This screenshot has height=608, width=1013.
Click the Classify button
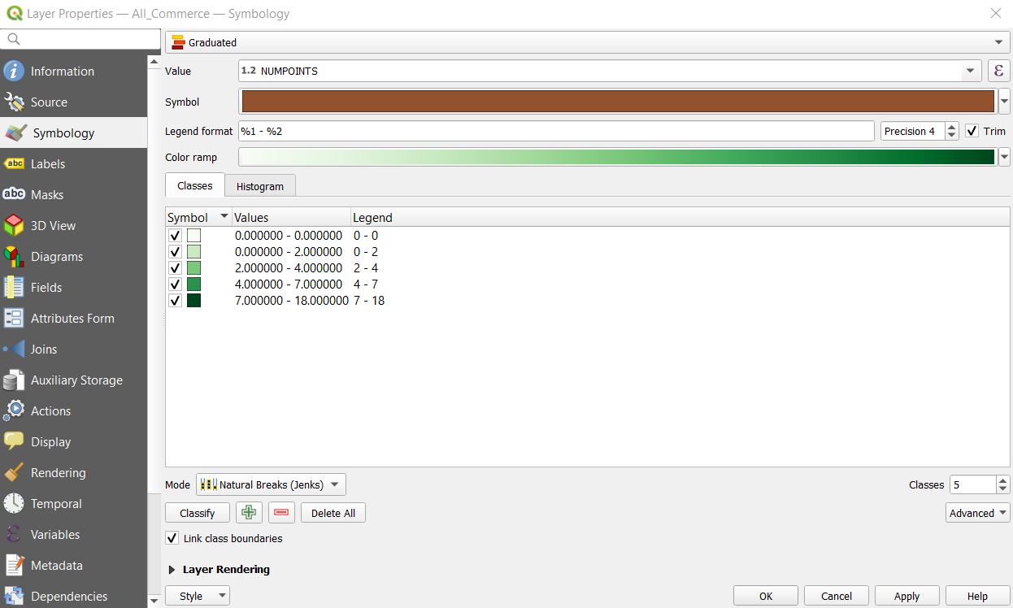(x=198, y=513)
